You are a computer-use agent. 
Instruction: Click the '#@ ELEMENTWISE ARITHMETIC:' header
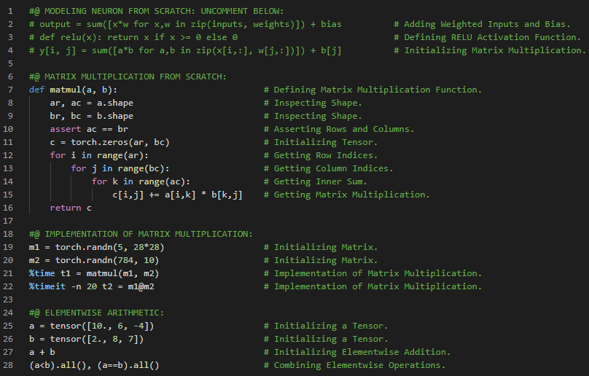click(96, 313)
